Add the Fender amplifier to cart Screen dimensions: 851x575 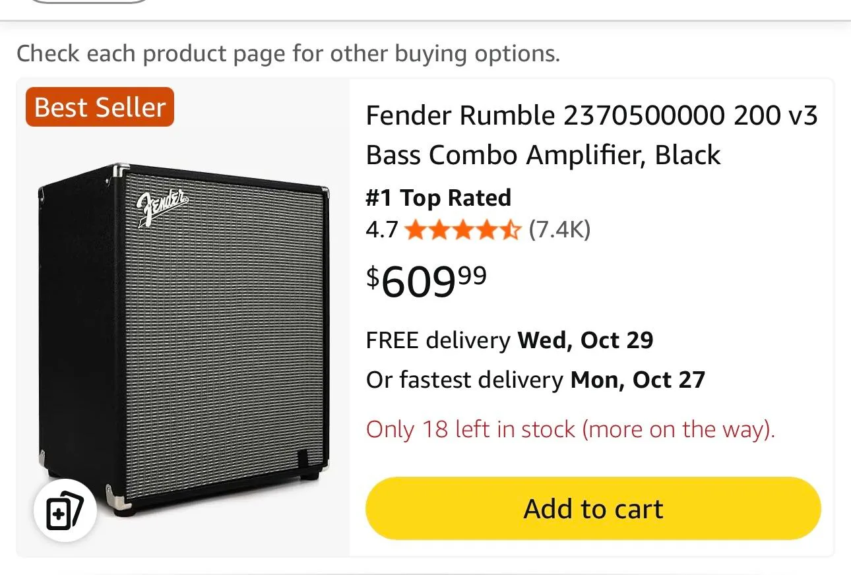593,508
